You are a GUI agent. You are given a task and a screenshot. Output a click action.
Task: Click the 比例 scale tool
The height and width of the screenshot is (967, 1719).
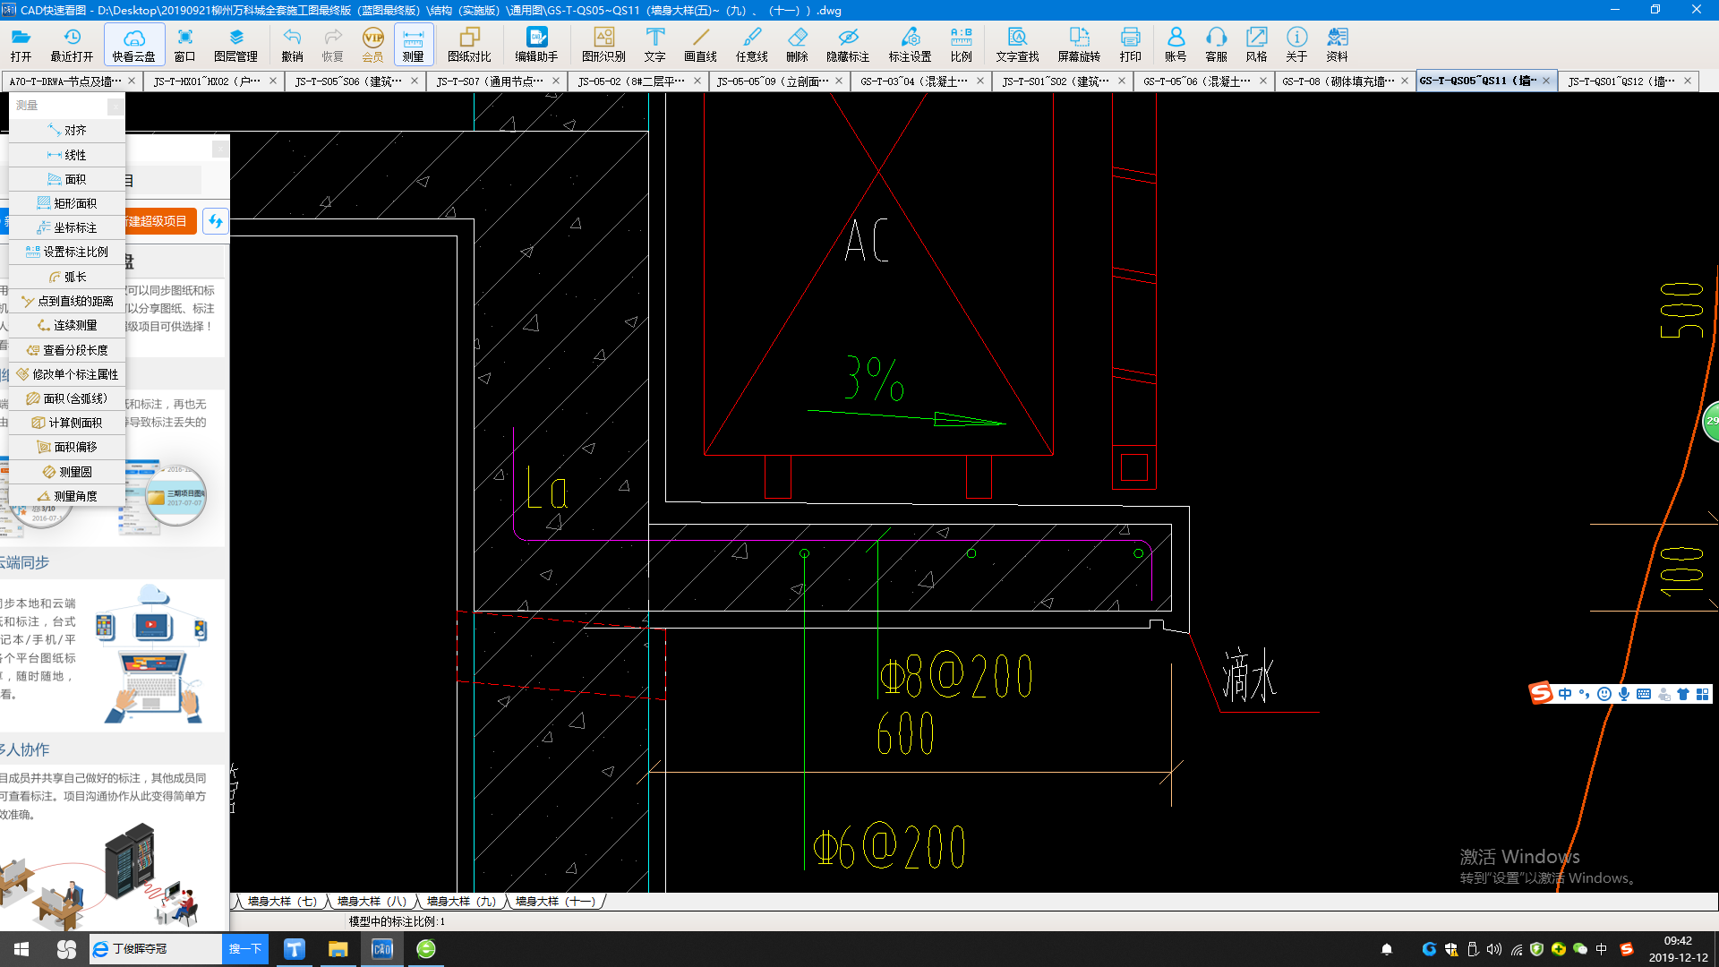(961, 44)
